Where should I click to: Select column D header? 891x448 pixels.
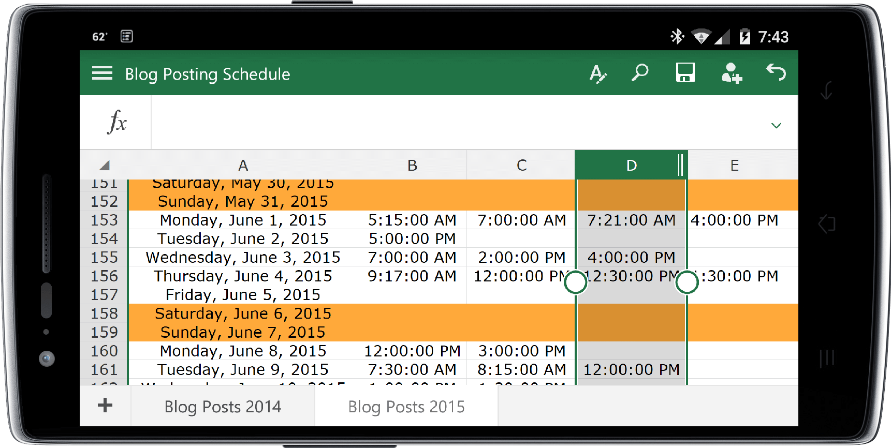coord(631,166)
